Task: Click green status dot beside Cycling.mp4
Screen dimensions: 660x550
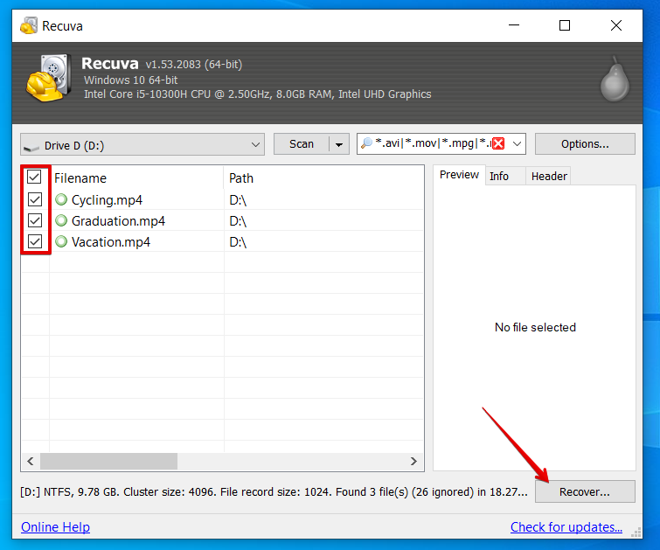Action: point(61,199)
